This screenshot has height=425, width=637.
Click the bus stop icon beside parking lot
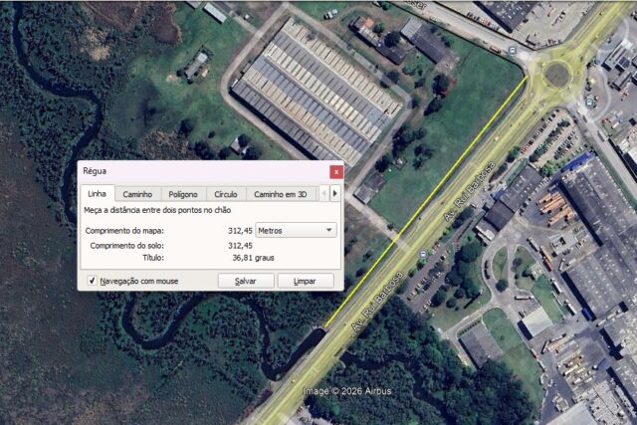pos(423,255)
